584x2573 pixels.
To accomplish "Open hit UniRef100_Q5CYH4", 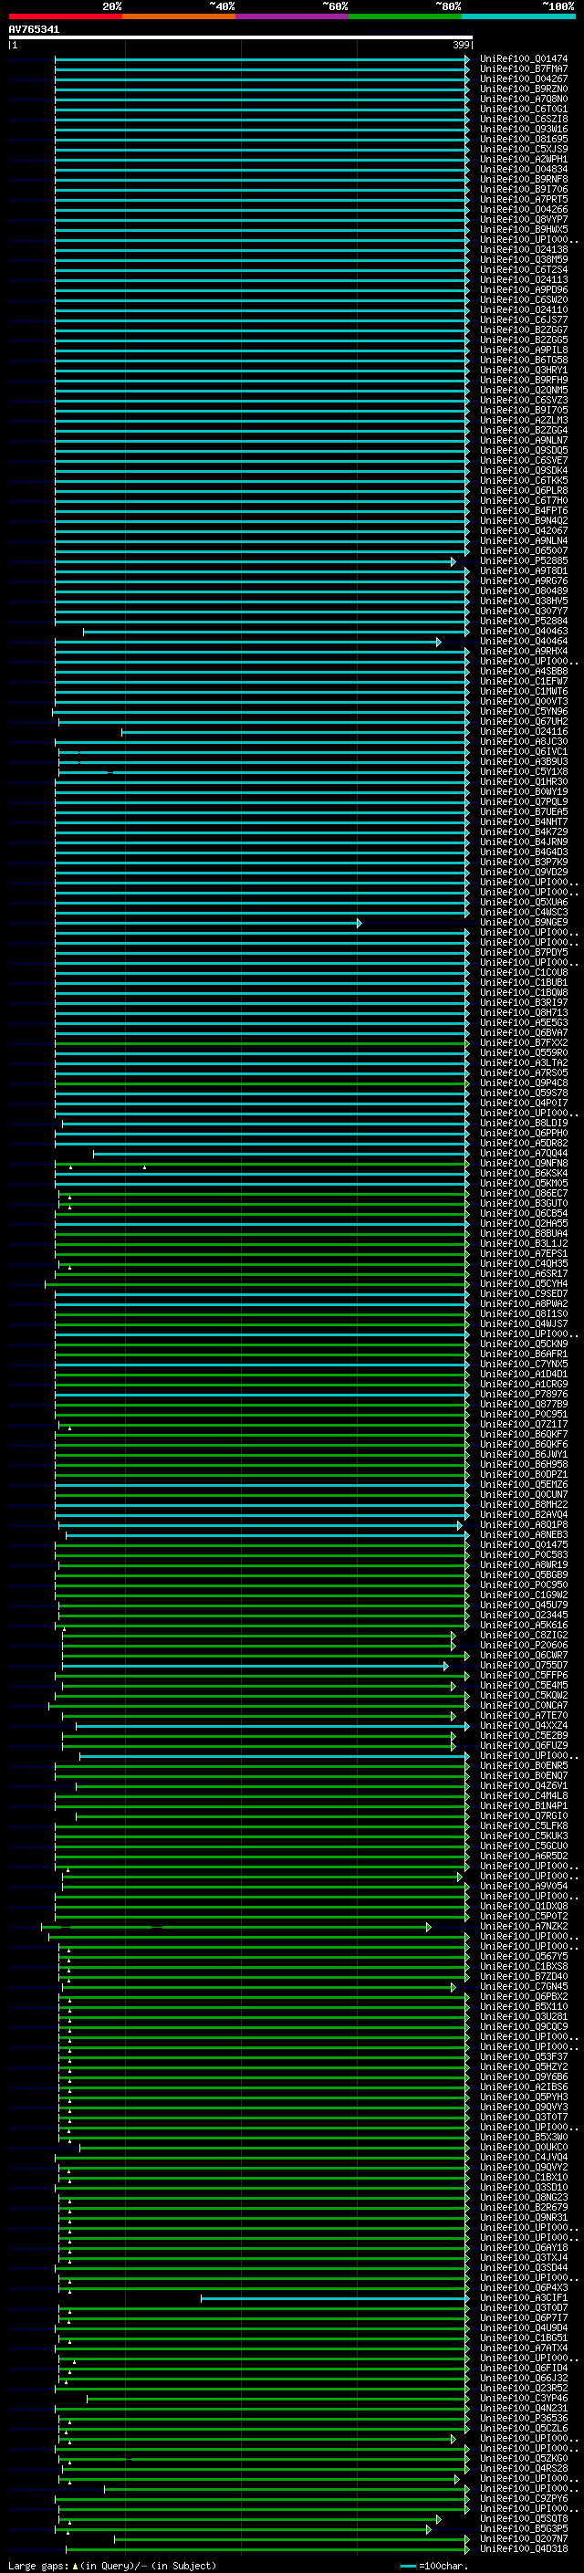I will tap(524, 1284).
